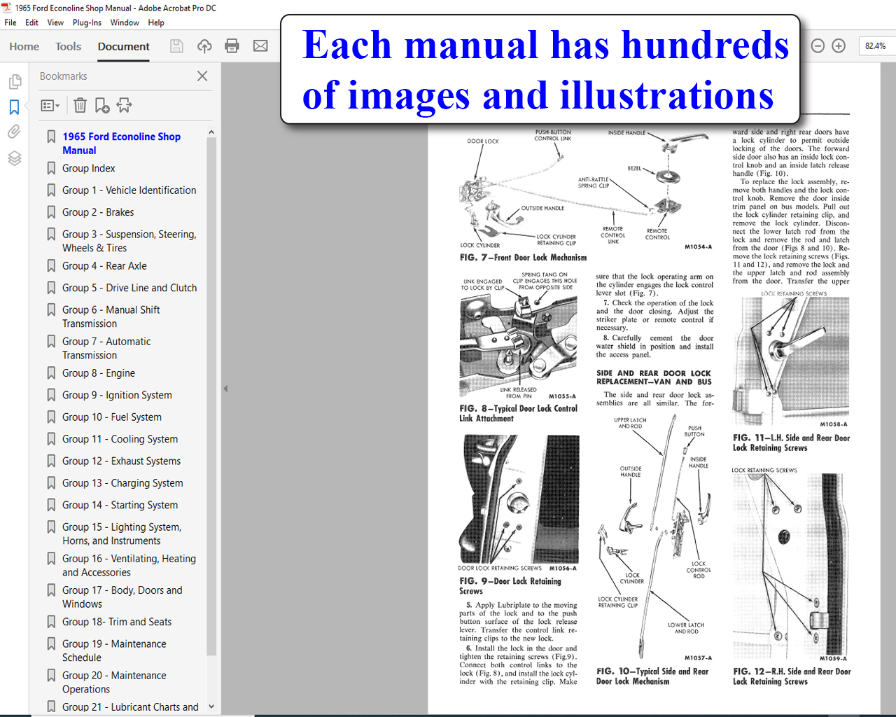Switch to the Home tab
This screenshot has height=717, width=896.
[x=24, y=46]
